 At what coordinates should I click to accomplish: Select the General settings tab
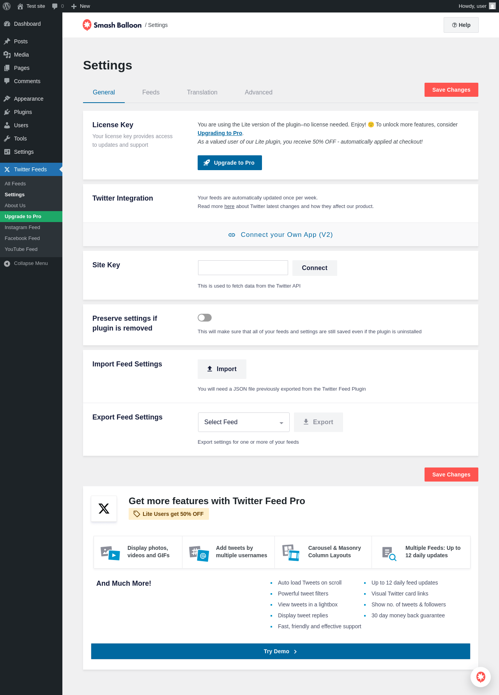pos(104,92)
